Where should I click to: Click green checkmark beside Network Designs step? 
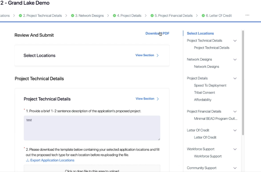click(x=73, y=16)
